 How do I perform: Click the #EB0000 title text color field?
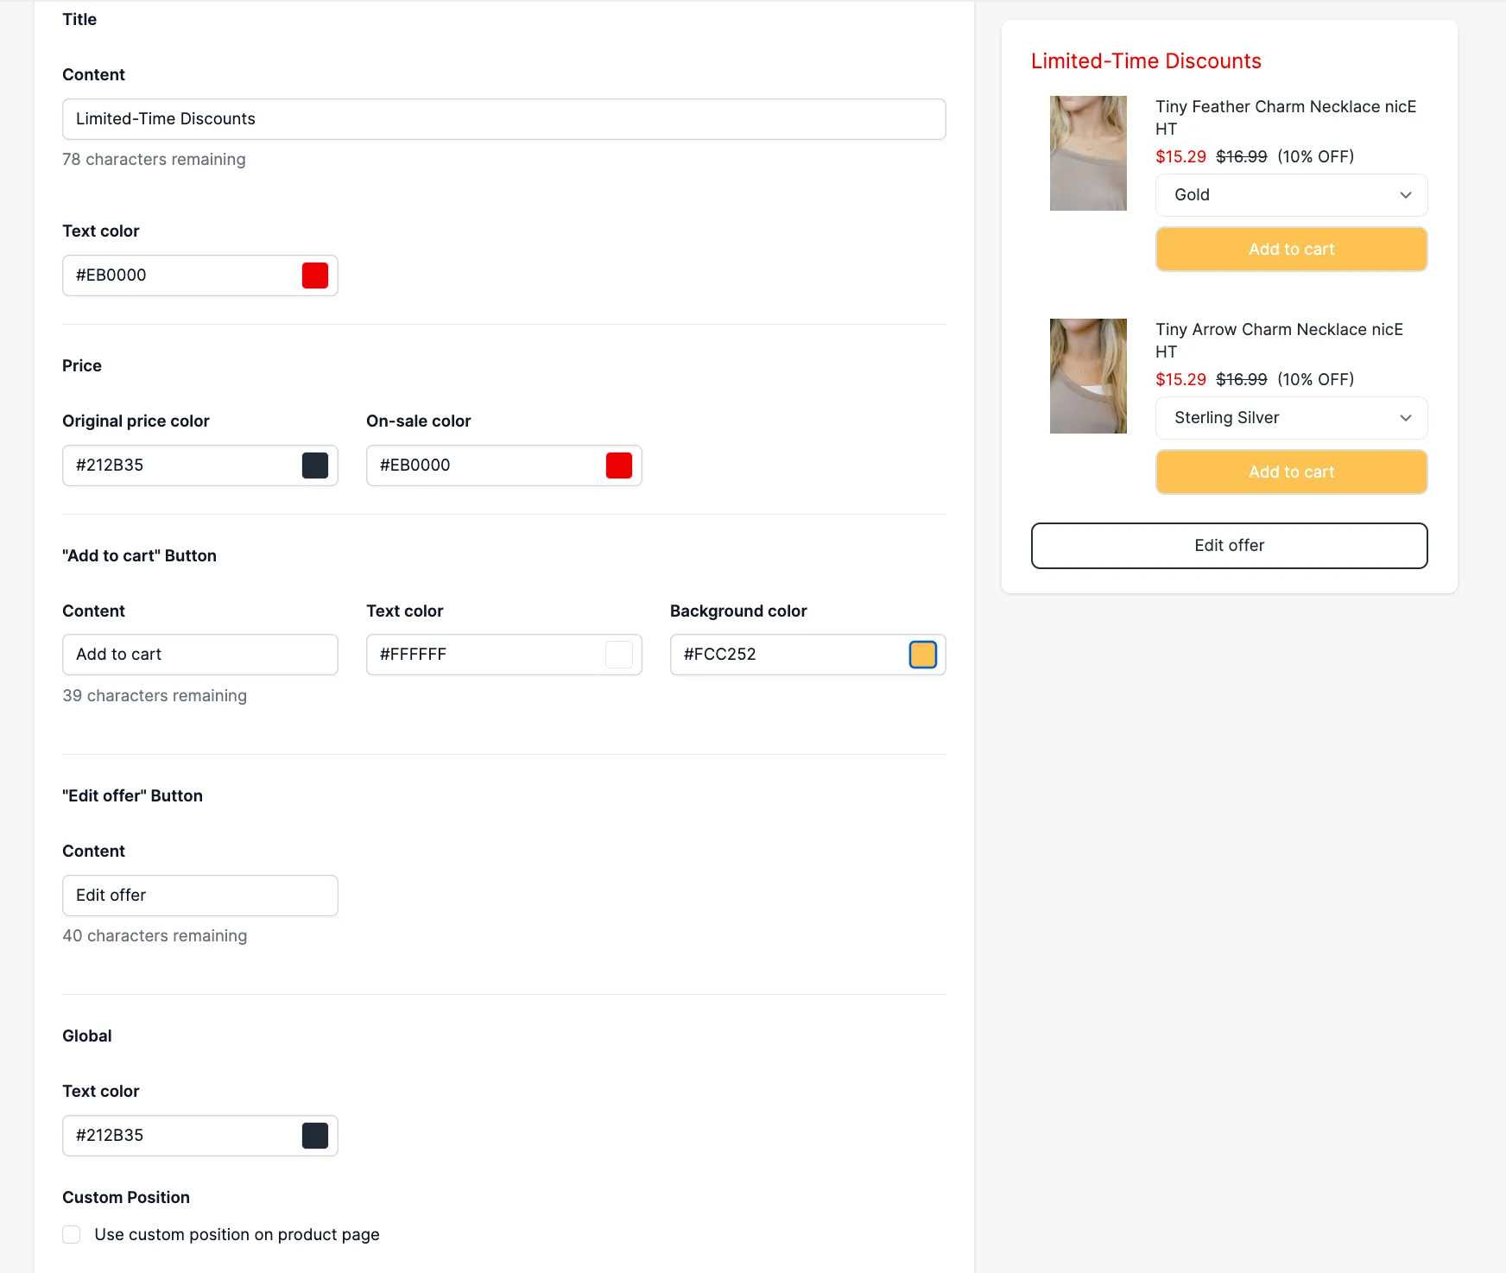tap(181, 275)
